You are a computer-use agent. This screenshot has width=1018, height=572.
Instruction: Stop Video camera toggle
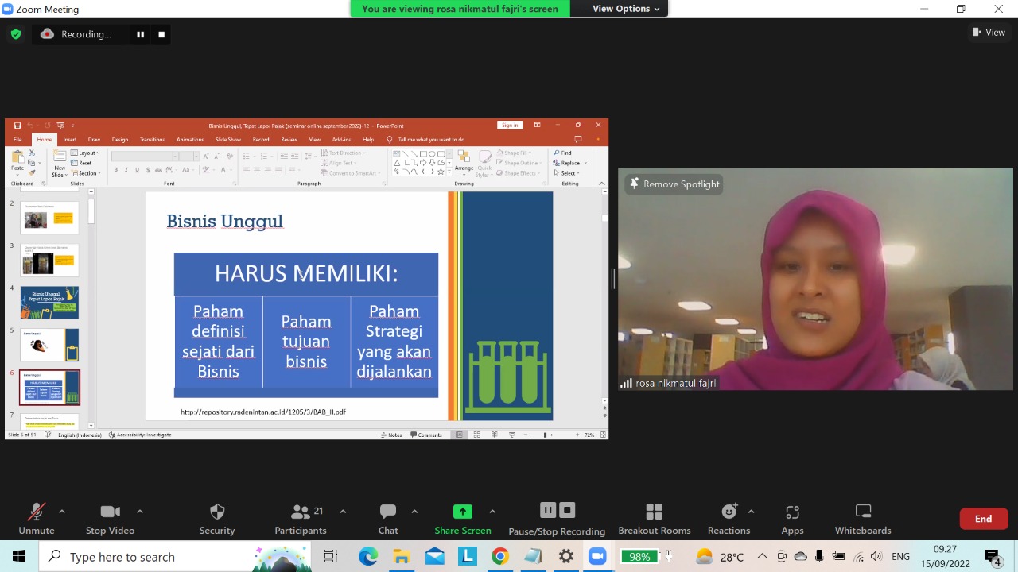tap(110, 518)
